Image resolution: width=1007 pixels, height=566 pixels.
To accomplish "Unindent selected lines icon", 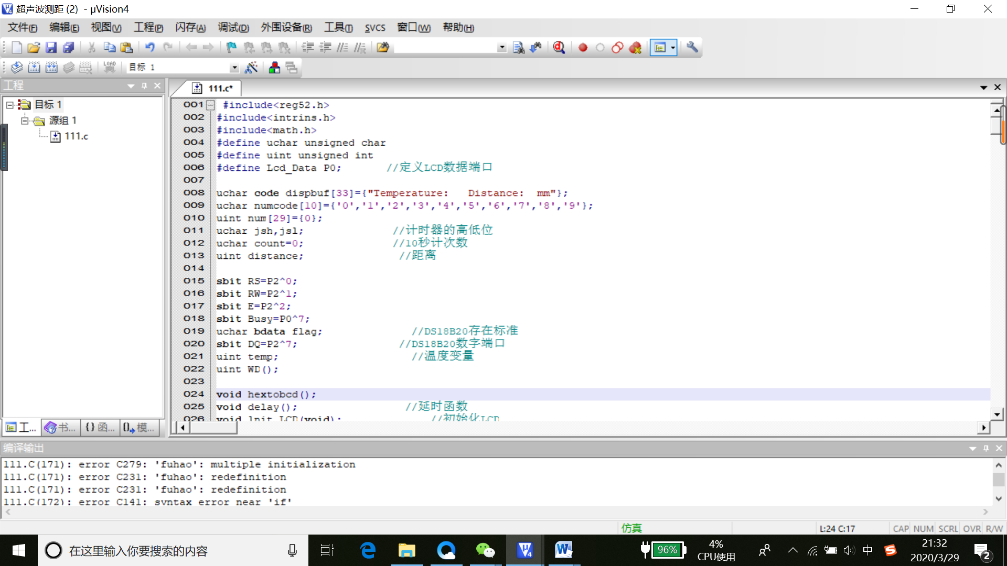I will coord(325,48).
